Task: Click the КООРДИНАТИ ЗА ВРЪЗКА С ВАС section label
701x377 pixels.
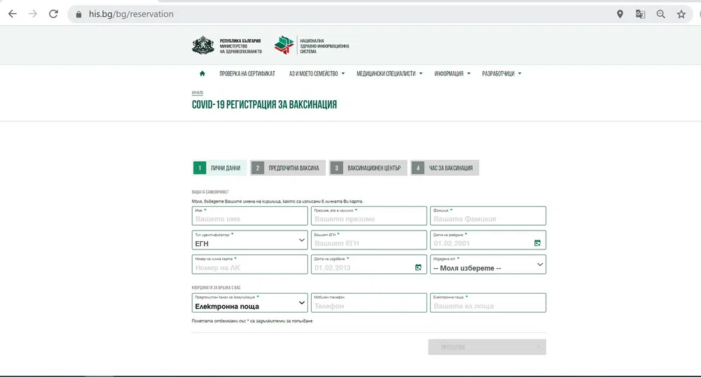Action: [x=216, y=287]
